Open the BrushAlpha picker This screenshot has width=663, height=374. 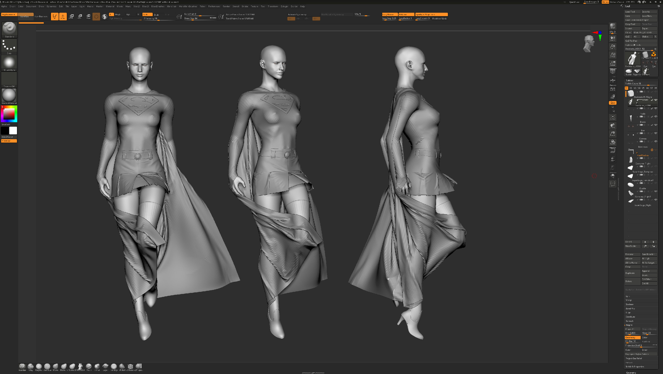pos(9,63)
